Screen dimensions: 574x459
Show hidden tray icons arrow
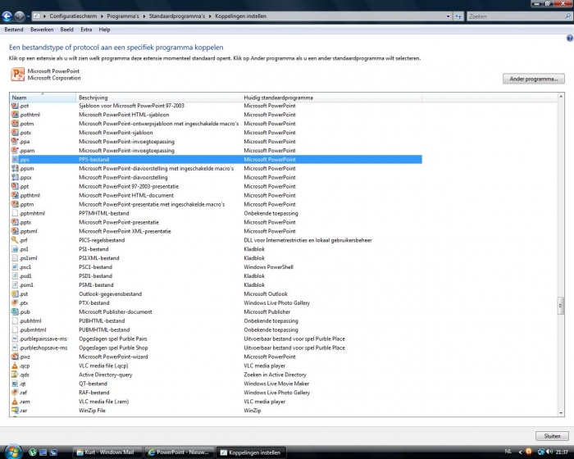[x=520, y=452]
